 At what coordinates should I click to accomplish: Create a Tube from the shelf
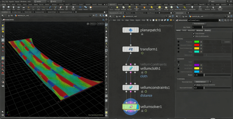(x=14, y=8)
